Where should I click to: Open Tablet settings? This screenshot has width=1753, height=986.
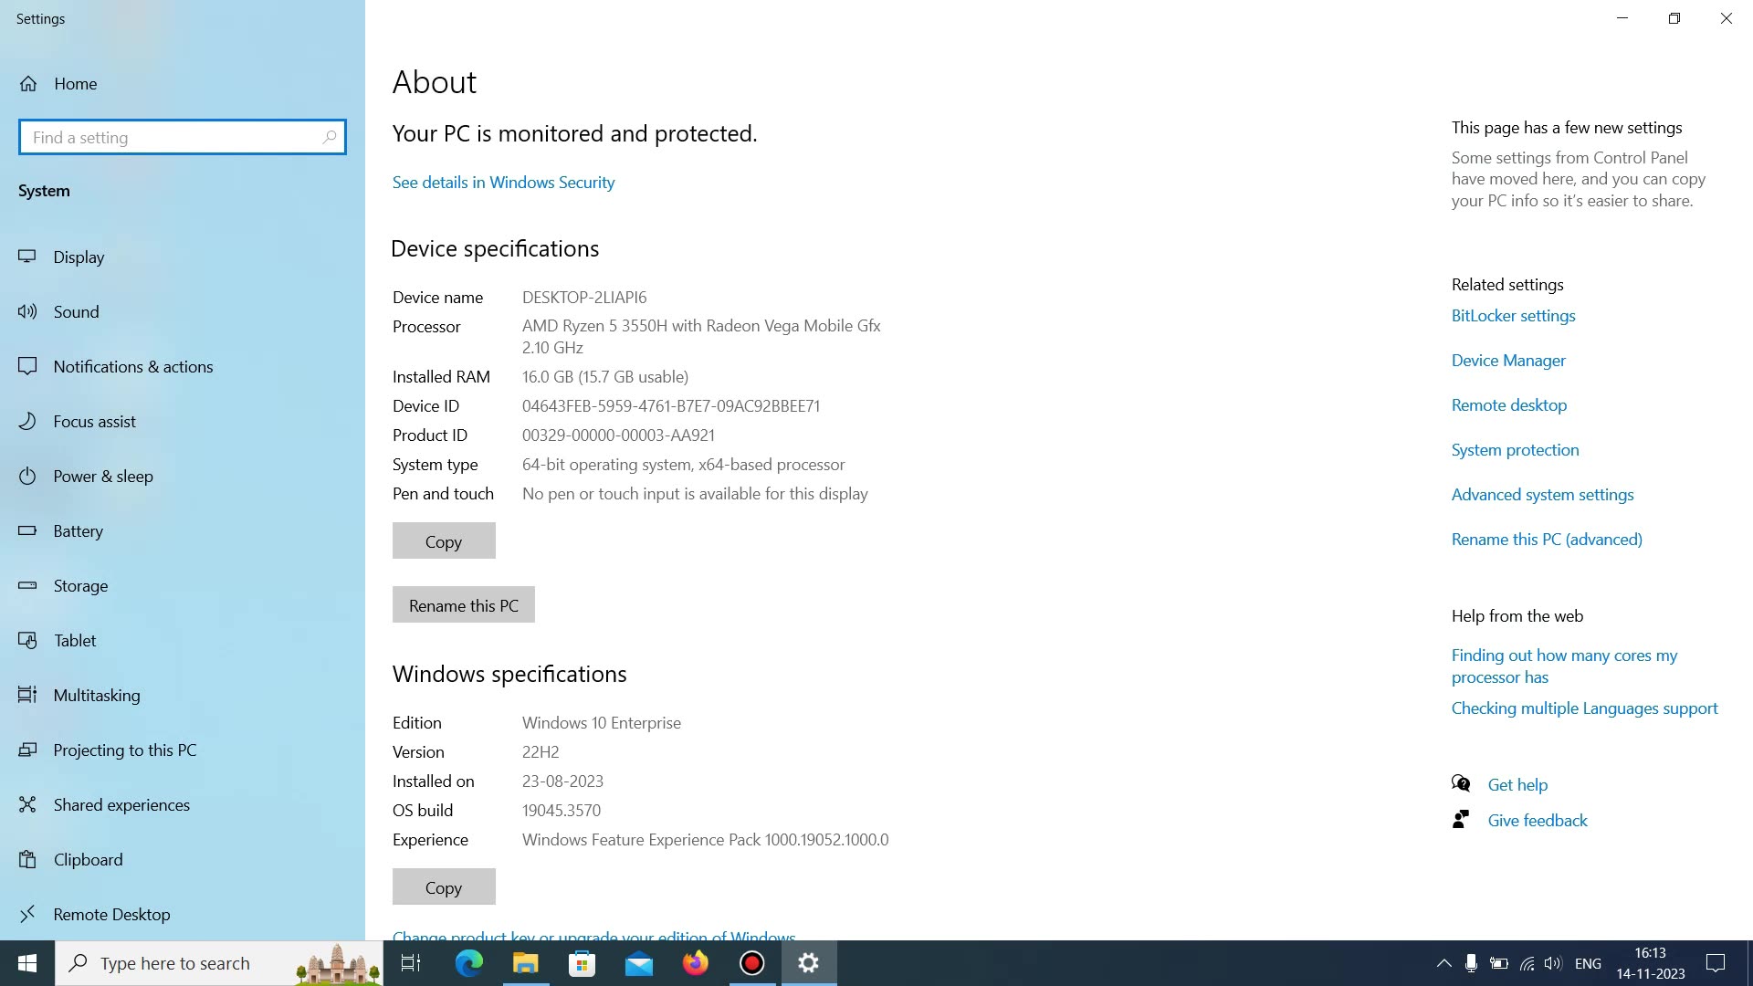tap(75, 640)
